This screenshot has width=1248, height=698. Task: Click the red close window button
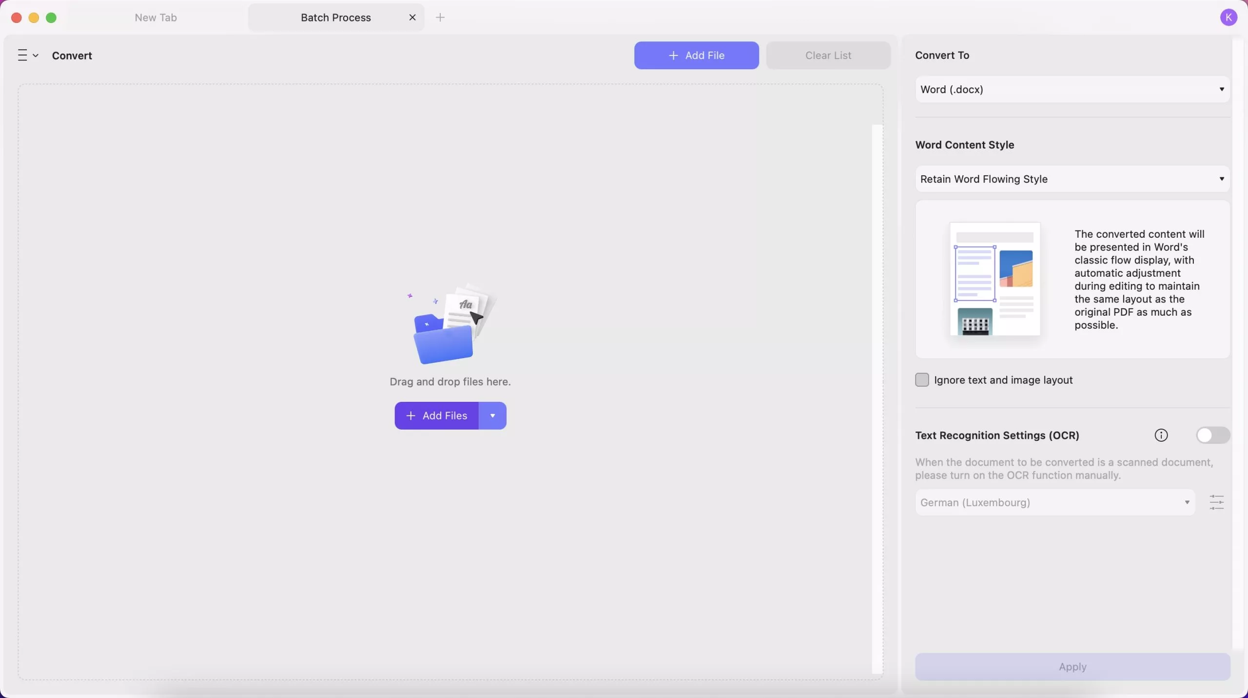17,18
